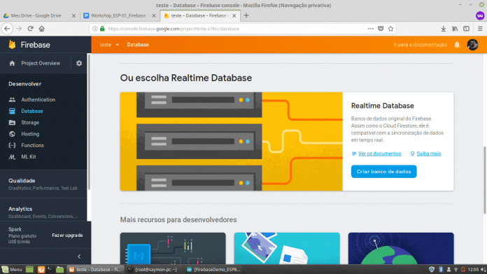Click the Authentication people icon
Image resolution: width=487 pixels, height=274 pixels.
(x=12, y=100)
